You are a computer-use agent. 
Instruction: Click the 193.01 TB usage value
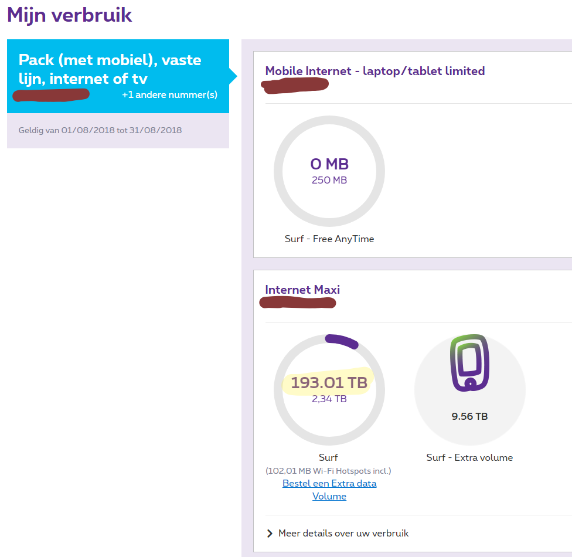point(329,383)
